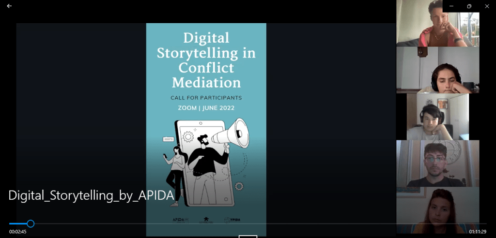Click the remaining time label 01:11:29

tap(478, 232)
